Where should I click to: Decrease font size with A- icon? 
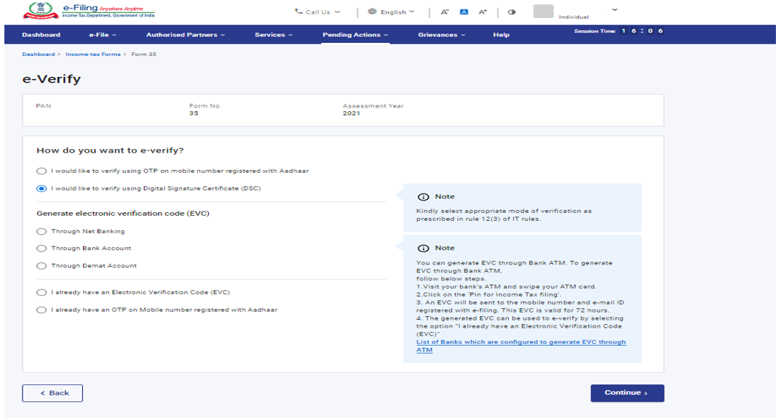point(445,12)
